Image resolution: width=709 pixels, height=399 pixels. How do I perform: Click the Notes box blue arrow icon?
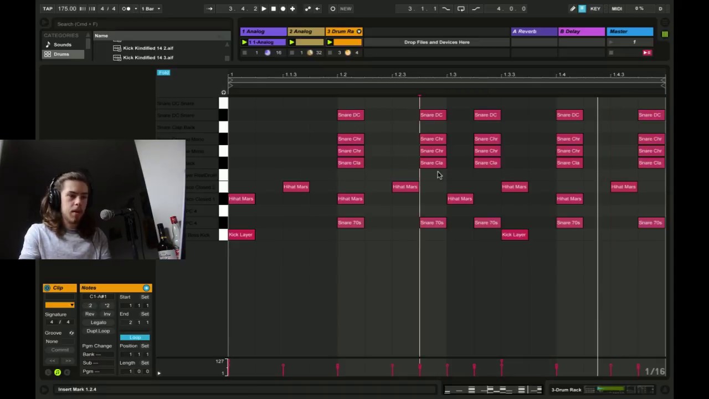pyautogui.click(x=146, y=288)
